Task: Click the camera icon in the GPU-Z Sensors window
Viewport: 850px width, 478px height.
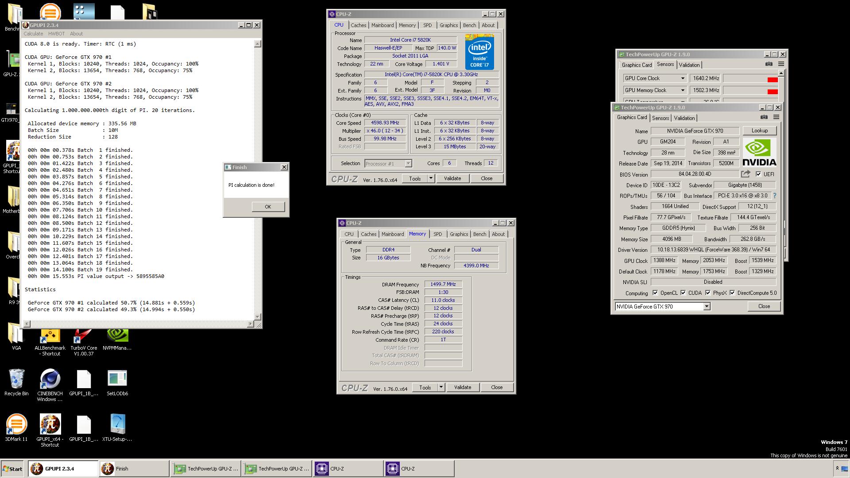Action: click(x=769, y=64)
